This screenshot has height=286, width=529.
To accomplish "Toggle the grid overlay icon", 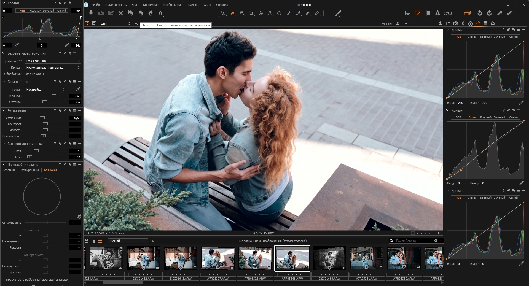I will tap(428, 13).
